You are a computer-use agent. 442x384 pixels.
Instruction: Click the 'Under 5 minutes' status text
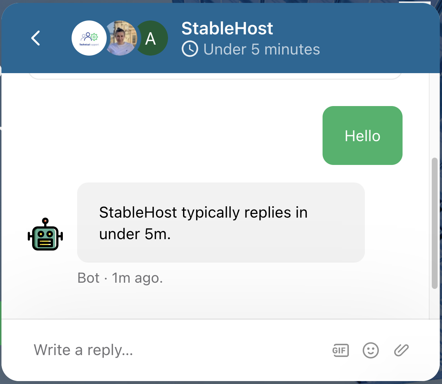tap(262, 49)
